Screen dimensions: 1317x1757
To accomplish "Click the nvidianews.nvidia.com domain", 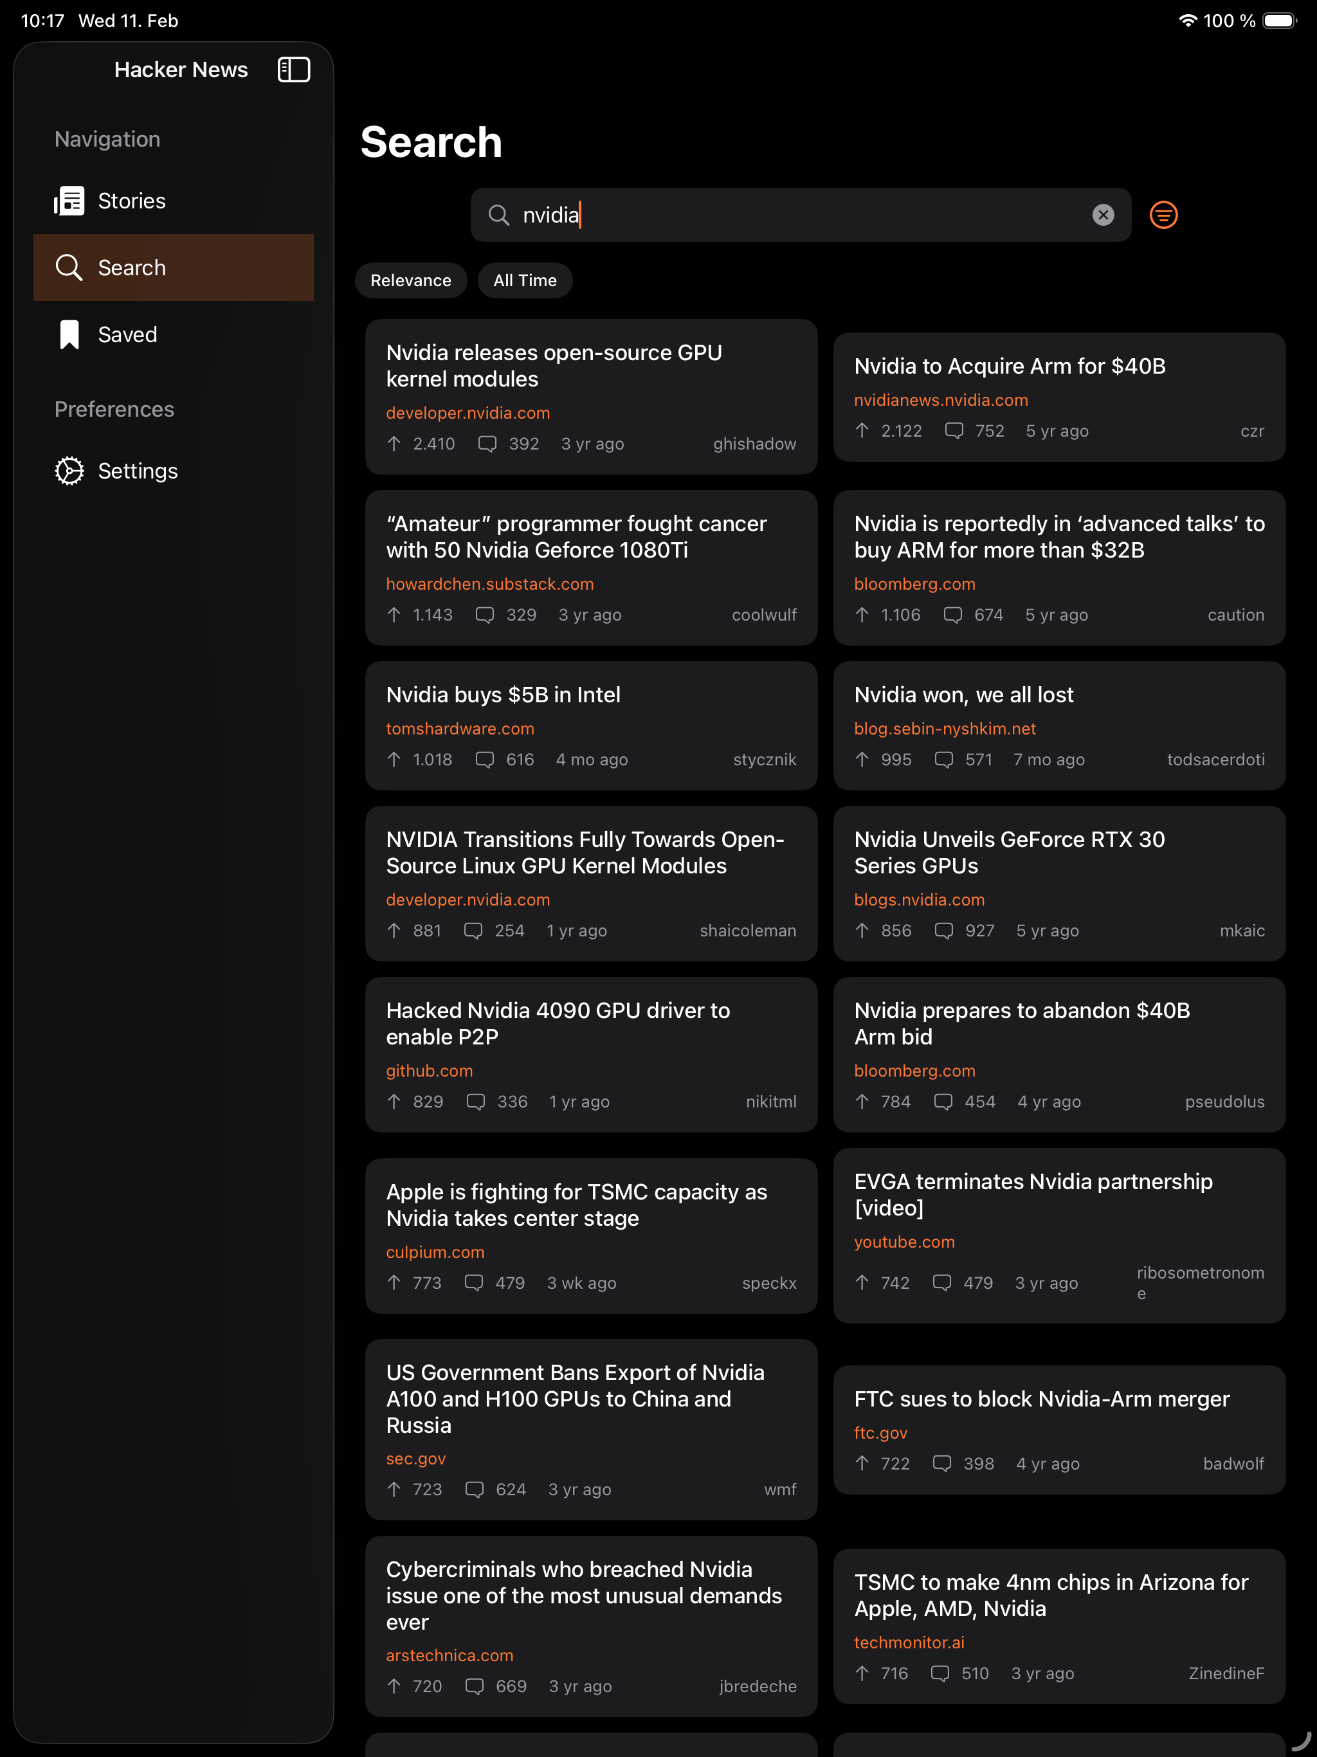I will coord(941,399).
